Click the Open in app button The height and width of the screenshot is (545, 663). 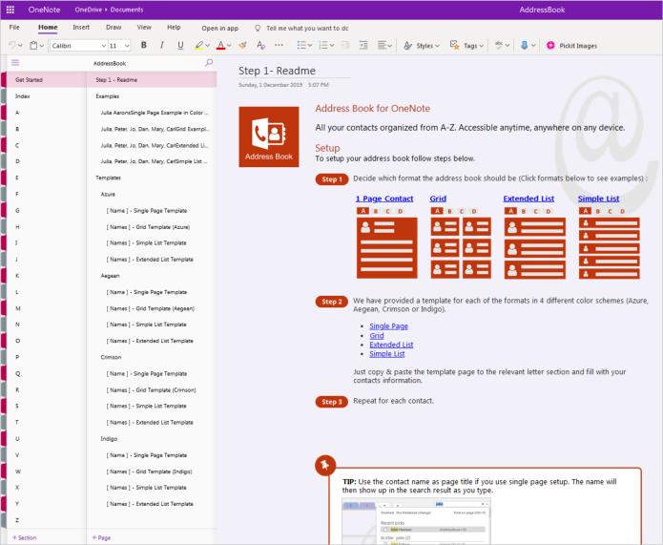click(219, 29)
